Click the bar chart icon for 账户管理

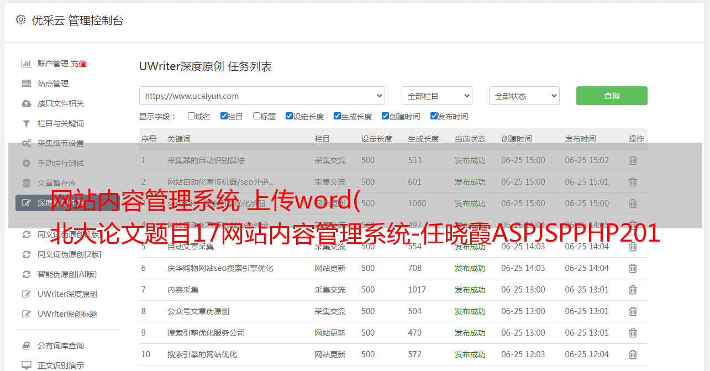[26, 64]
